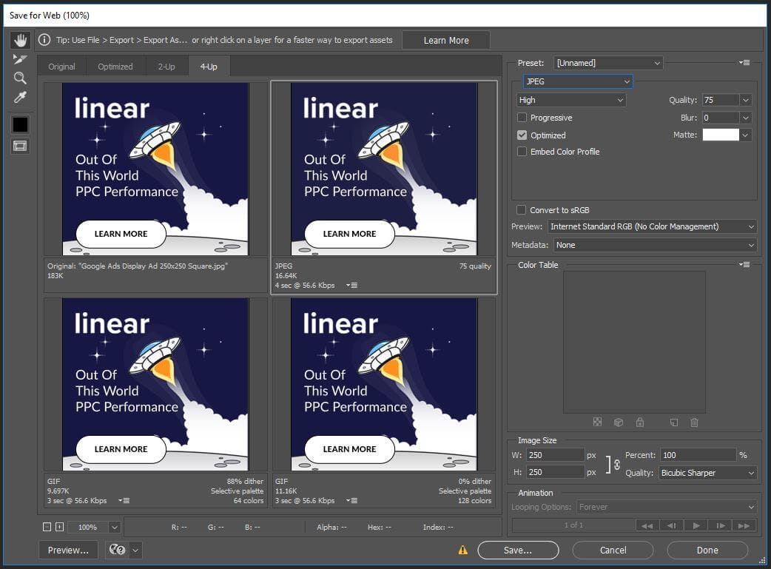This screenshot has height=569, width=771.
Task: Click the Save... button
Action: (x=518, y=550)
